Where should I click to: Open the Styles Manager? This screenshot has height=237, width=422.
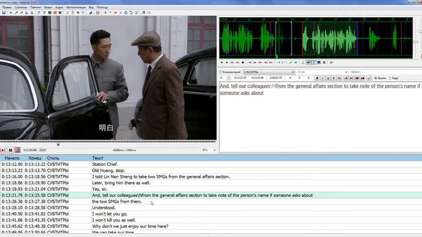pos(67,13)
